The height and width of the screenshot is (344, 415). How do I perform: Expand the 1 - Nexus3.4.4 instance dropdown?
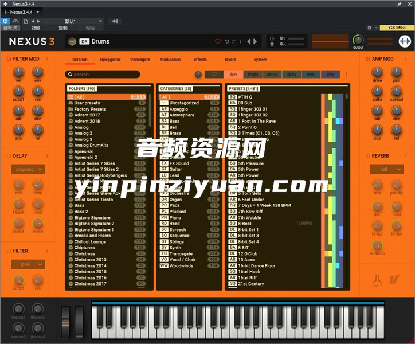click(x=38, y=12)
